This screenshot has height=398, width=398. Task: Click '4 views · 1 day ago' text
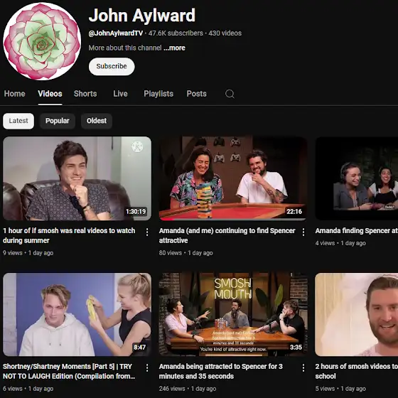(x=340, y=243)
